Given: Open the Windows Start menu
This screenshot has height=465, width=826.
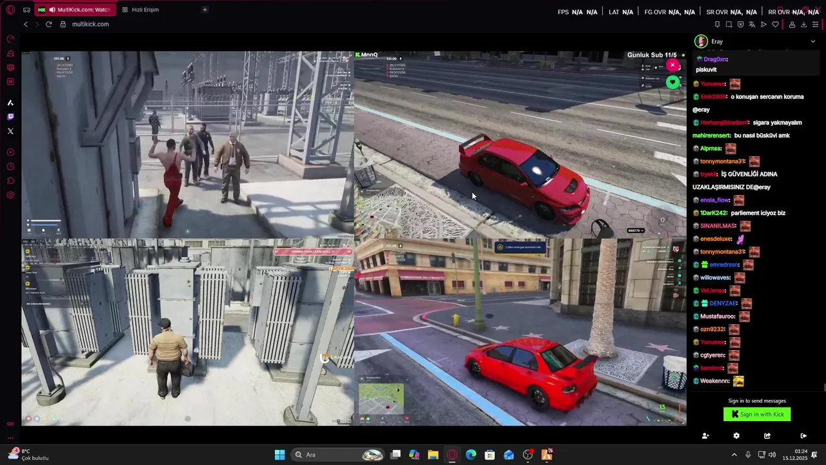Looking at the screenshot, I should [279, 455].
